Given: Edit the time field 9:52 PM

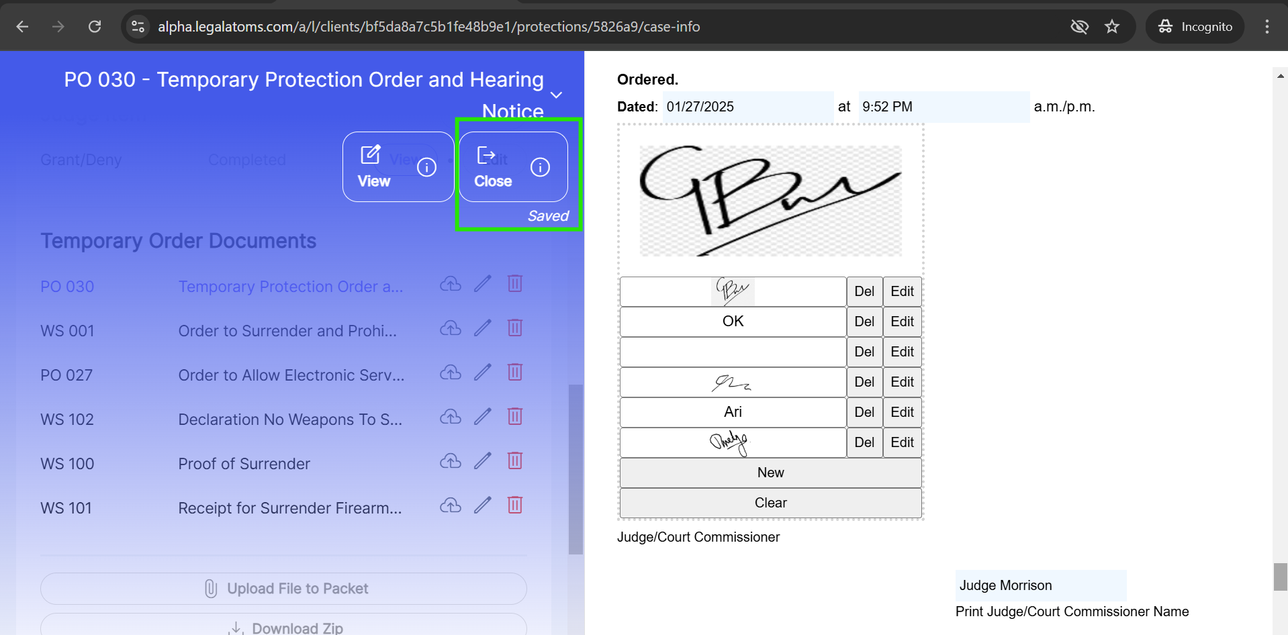Looking at the screenshot, I should pos(944,107).
